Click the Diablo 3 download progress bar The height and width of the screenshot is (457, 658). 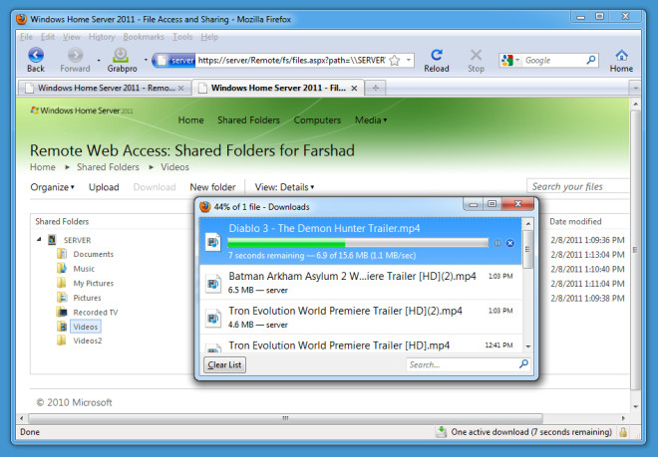(358, 243)
